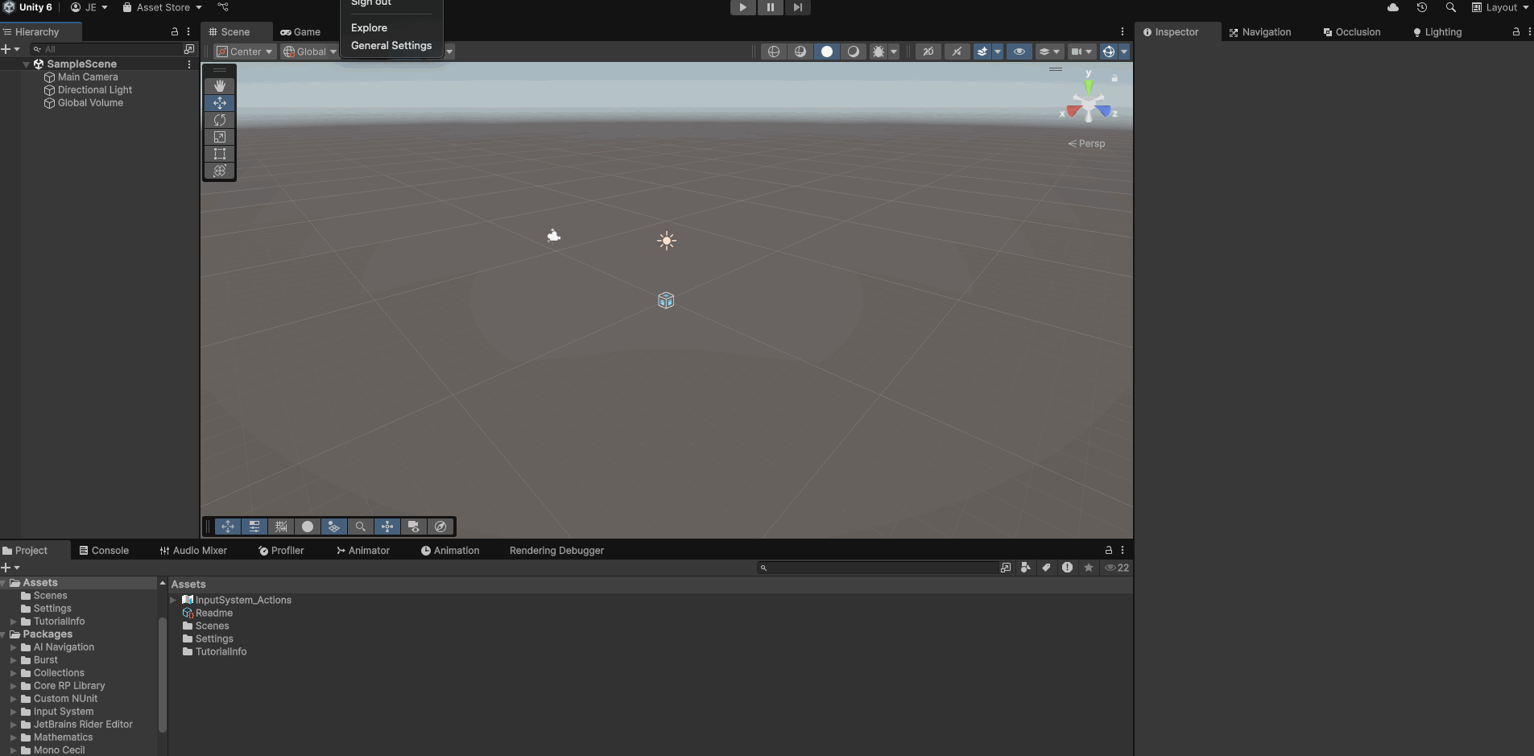The width and height of the screenshot is (1534, 756).
Task: Open the Global handle rotation dropdown
Action: pos(310,52)
